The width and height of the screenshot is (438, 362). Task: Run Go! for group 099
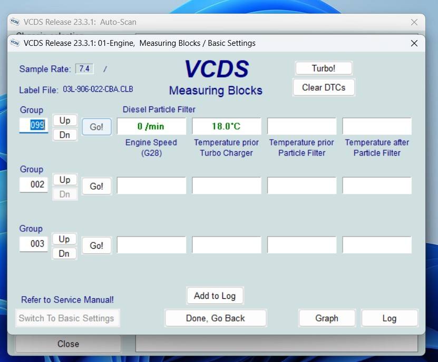[96, 127]
